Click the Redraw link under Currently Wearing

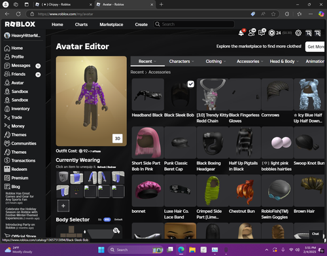coord(112,167)
